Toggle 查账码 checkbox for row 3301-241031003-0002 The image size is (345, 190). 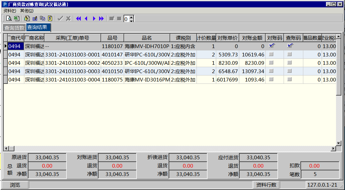click(290, 62)
